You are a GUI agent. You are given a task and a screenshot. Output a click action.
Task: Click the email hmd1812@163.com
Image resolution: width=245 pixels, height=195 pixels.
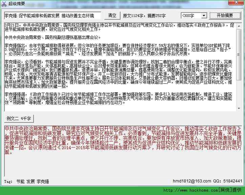(x=192, y=181)
